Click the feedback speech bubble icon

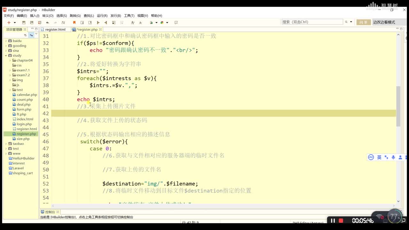point(176,22)
